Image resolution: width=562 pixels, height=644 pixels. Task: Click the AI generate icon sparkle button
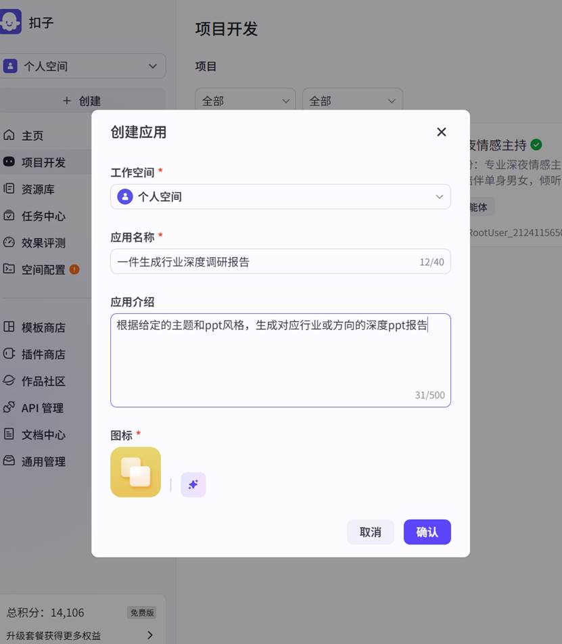point(193,484)
